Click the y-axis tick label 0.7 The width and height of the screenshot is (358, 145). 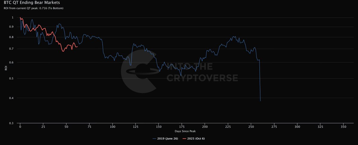coord(11,49)
